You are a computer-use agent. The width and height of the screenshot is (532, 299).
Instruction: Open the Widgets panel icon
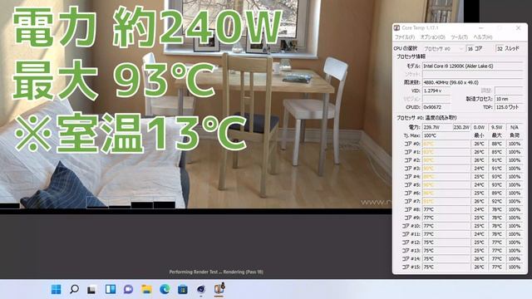(111, 289)
